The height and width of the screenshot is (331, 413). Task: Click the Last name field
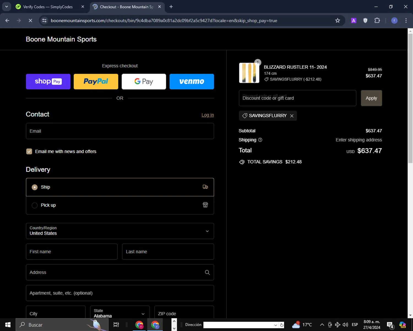(x=168, y=252)
